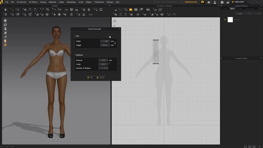Pop out the 2D Pattern Window panel

(x=219, y=6)
